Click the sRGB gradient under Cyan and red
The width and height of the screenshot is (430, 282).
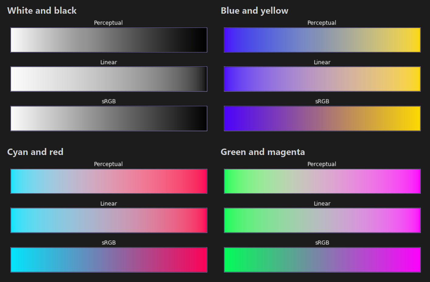pos(109,259)
